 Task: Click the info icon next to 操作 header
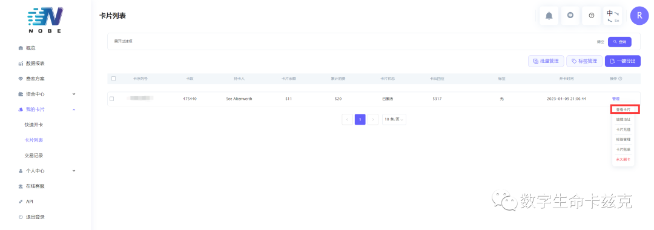pyautogui.click(x=620, y=78)
